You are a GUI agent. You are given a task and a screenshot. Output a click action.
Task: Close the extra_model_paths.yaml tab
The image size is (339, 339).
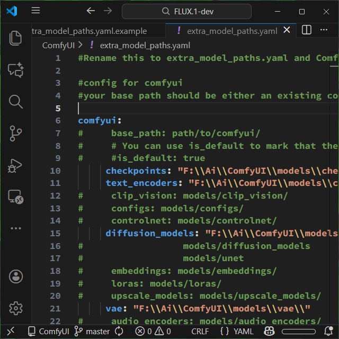coord(287,30)
